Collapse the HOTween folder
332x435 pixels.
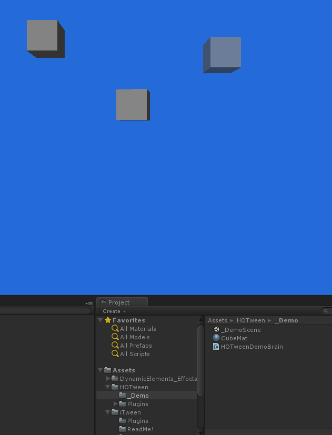click(x=108, y=387)
